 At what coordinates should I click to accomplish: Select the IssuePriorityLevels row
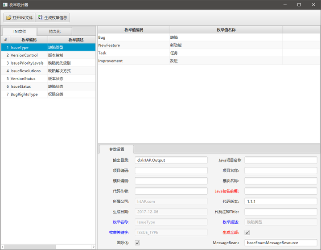[48, 63]
